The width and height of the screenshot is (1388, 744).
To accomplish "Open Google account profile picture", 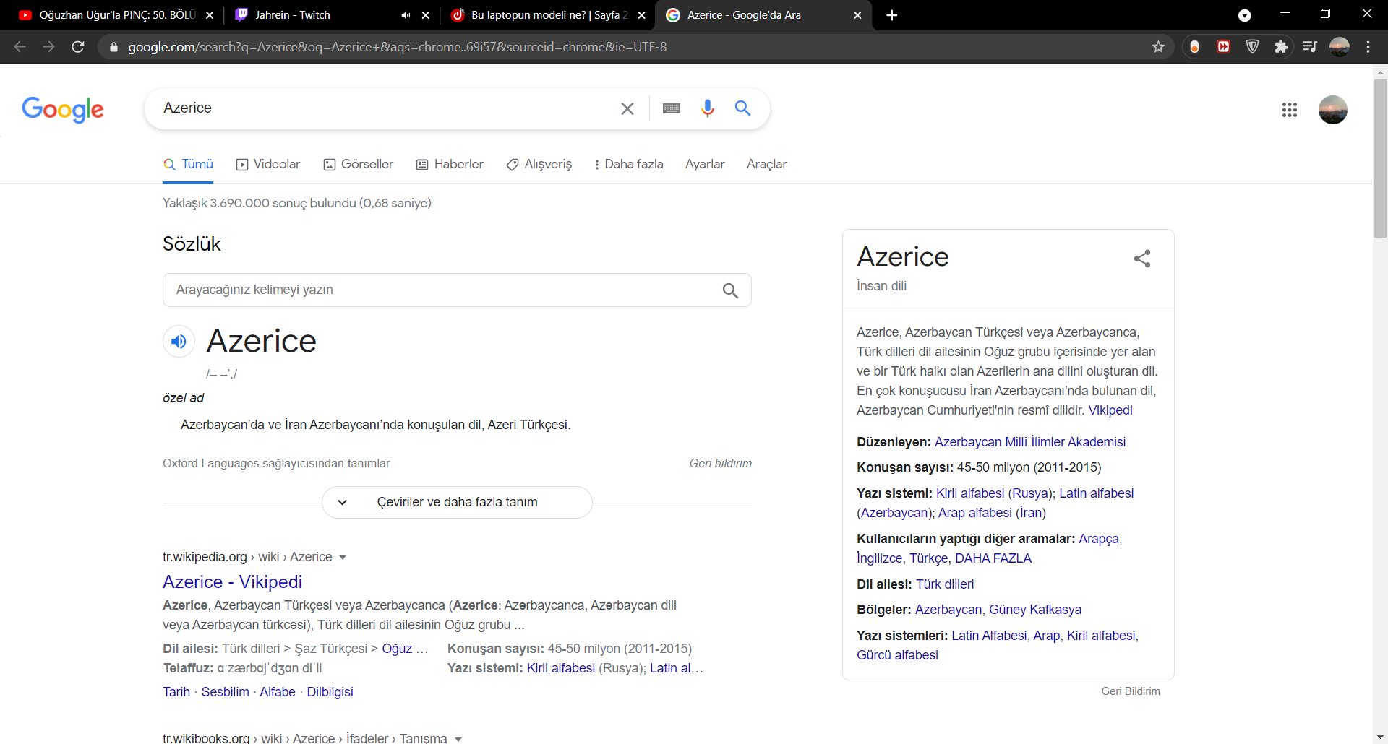I will click(1333, 110).
